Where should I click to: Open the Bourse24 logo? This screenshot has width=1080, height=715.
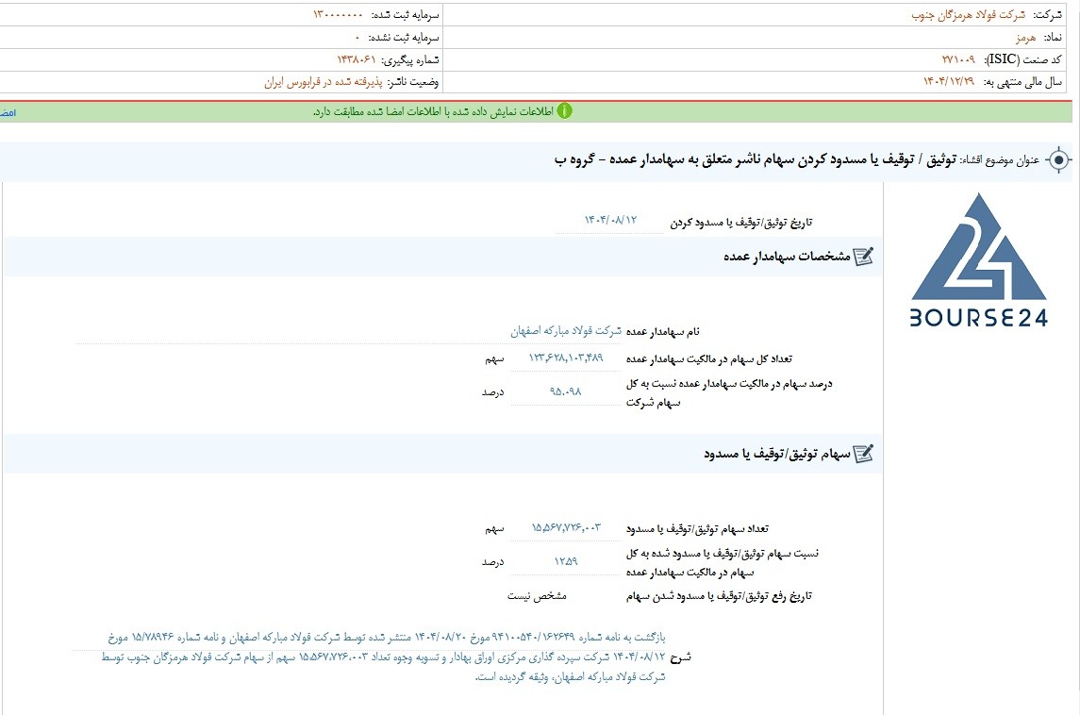pos(979,259)
